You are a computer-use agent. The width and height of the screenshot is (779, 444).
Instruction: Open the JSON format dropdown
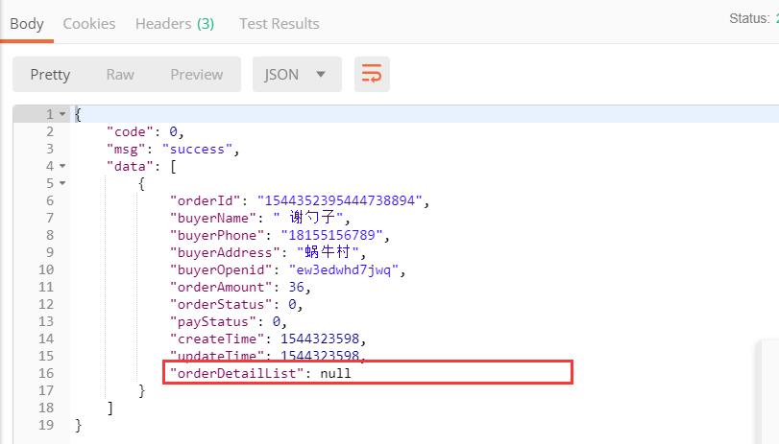coord(297,75)
